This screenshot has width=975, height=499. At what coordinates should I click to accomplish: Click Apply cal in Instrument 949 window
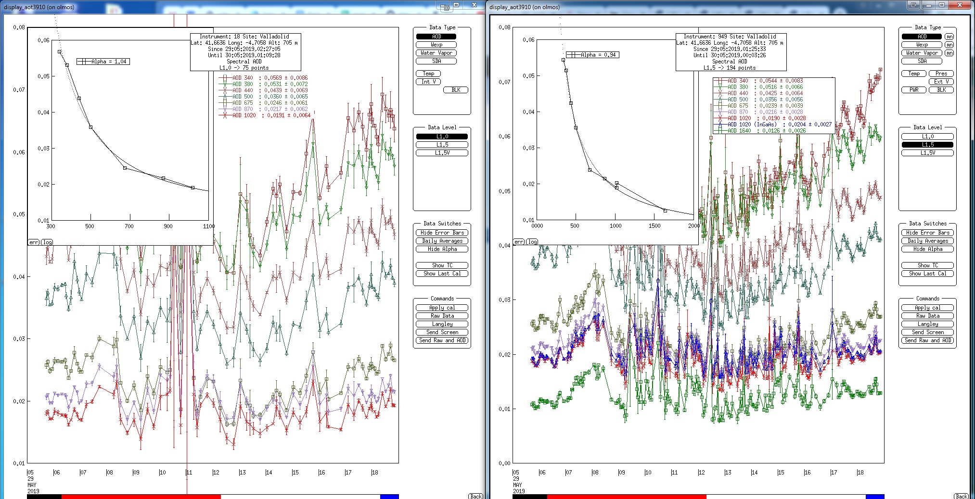tap(928, 308)
